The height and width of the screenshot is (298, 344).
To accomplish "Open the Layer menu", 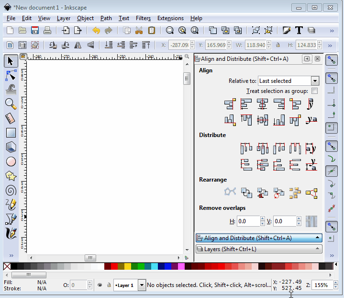I will (64, 18).
